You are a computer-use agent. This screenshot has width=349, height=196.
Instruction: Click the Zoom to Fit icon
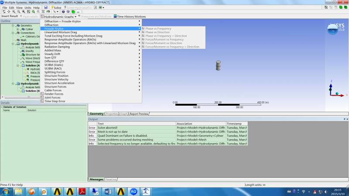click(x=28, y=12)
